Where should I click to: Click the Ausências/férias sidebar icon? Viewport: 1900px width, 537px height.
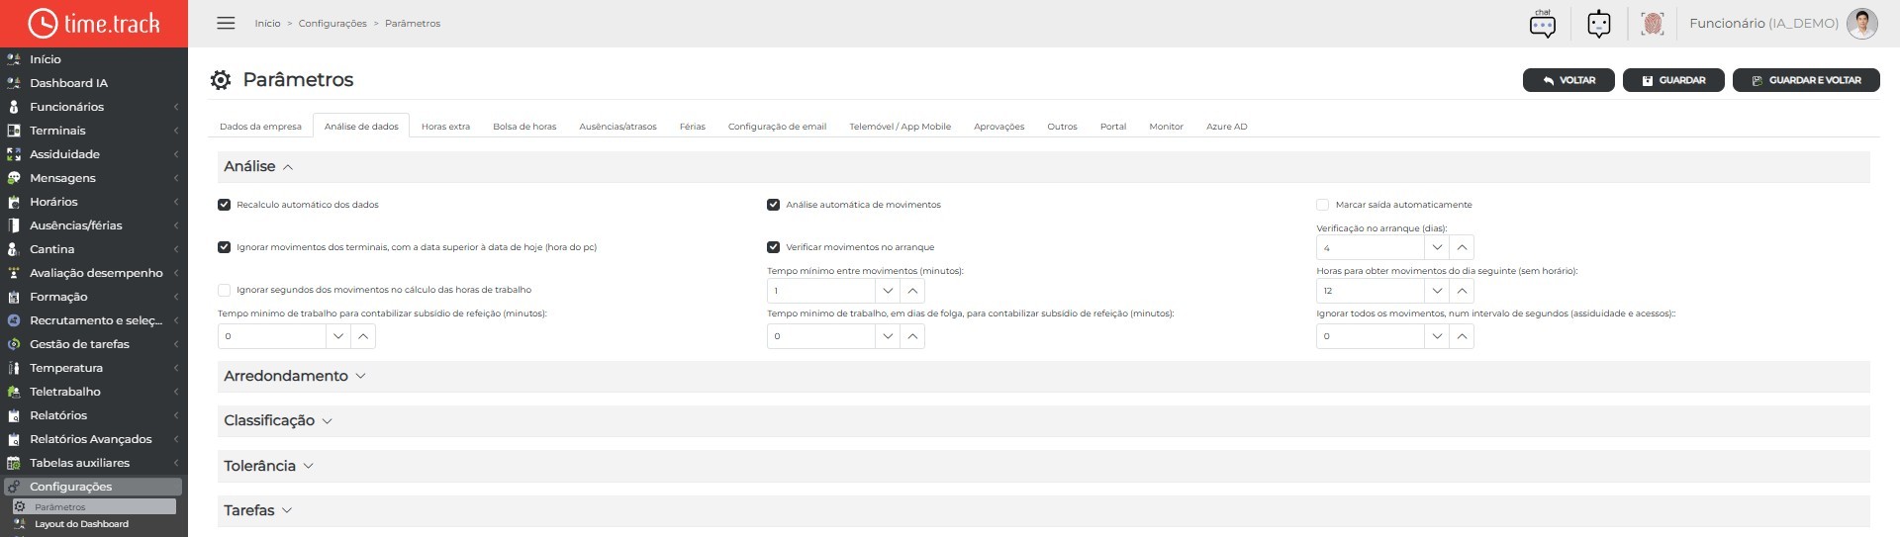14,225
